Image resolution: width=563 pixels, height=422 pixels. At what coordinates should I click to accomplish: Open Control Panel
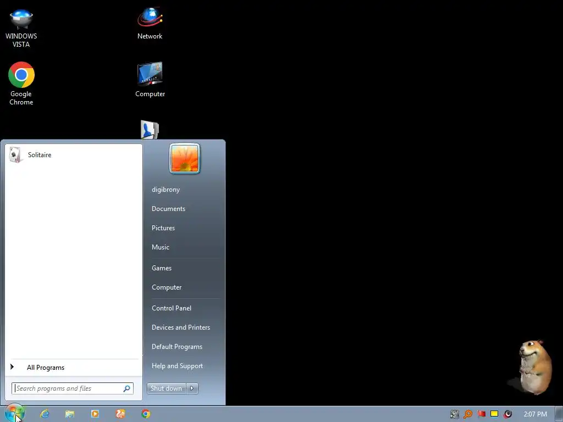point(172,308)
